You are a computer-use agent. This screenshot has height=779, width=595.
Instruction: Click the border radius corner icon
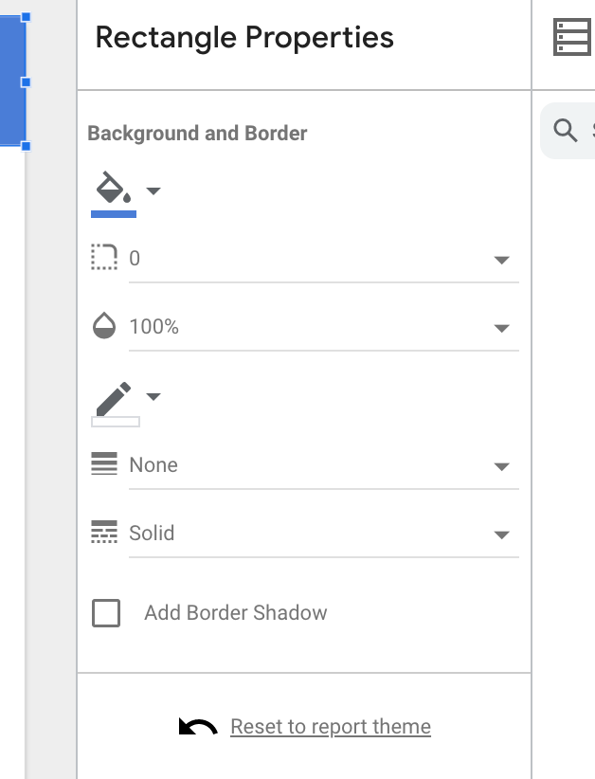coord(104,257)
